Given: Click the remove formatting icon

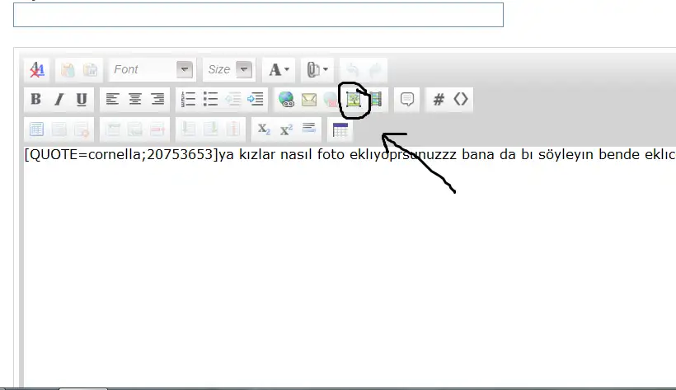Looking at the screenshot, I should [36, 70].
